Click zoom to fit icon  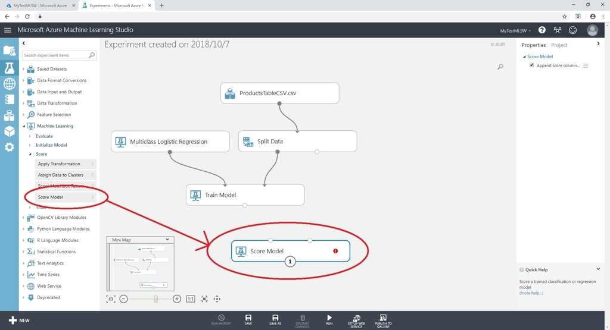pos(204,298)
